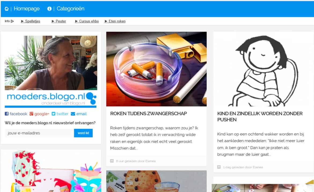Click the Twitter bird icon
Screen dimensions: 314x192
53,114
